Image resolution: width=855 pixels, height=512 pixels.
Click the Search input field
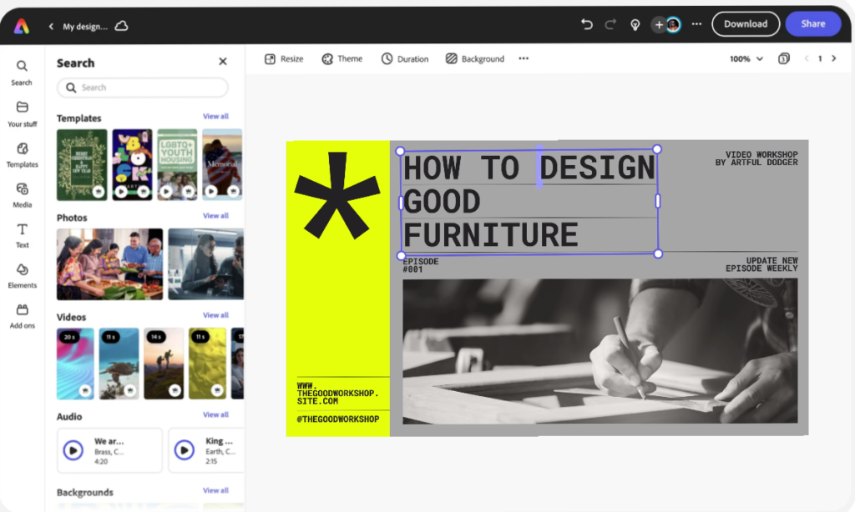tap(143, 88)
